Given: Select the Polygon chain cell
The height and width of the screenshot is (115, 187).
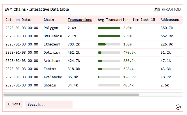Looking at the screenshot, I should [x=51, y=28].
